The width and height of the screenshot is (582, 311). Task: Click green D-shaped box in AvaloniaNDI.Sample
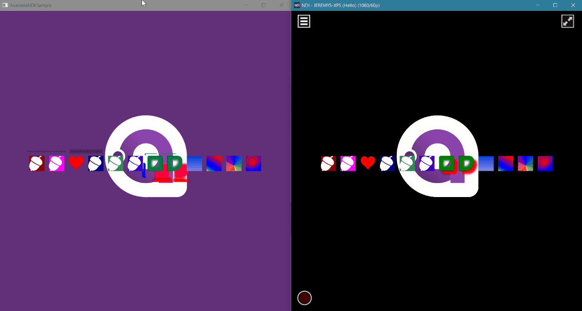click(175, 163)
